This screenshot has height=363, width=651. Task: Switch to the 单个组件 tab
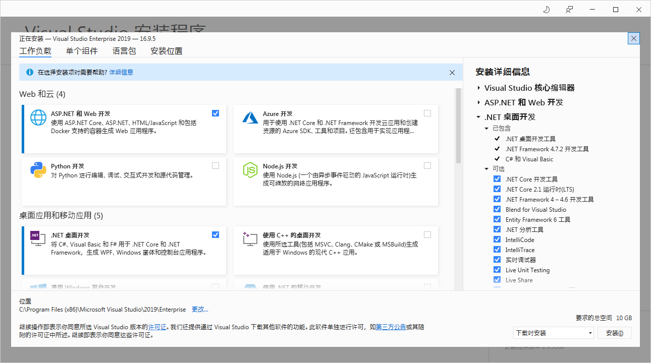[x=82, y=51]
